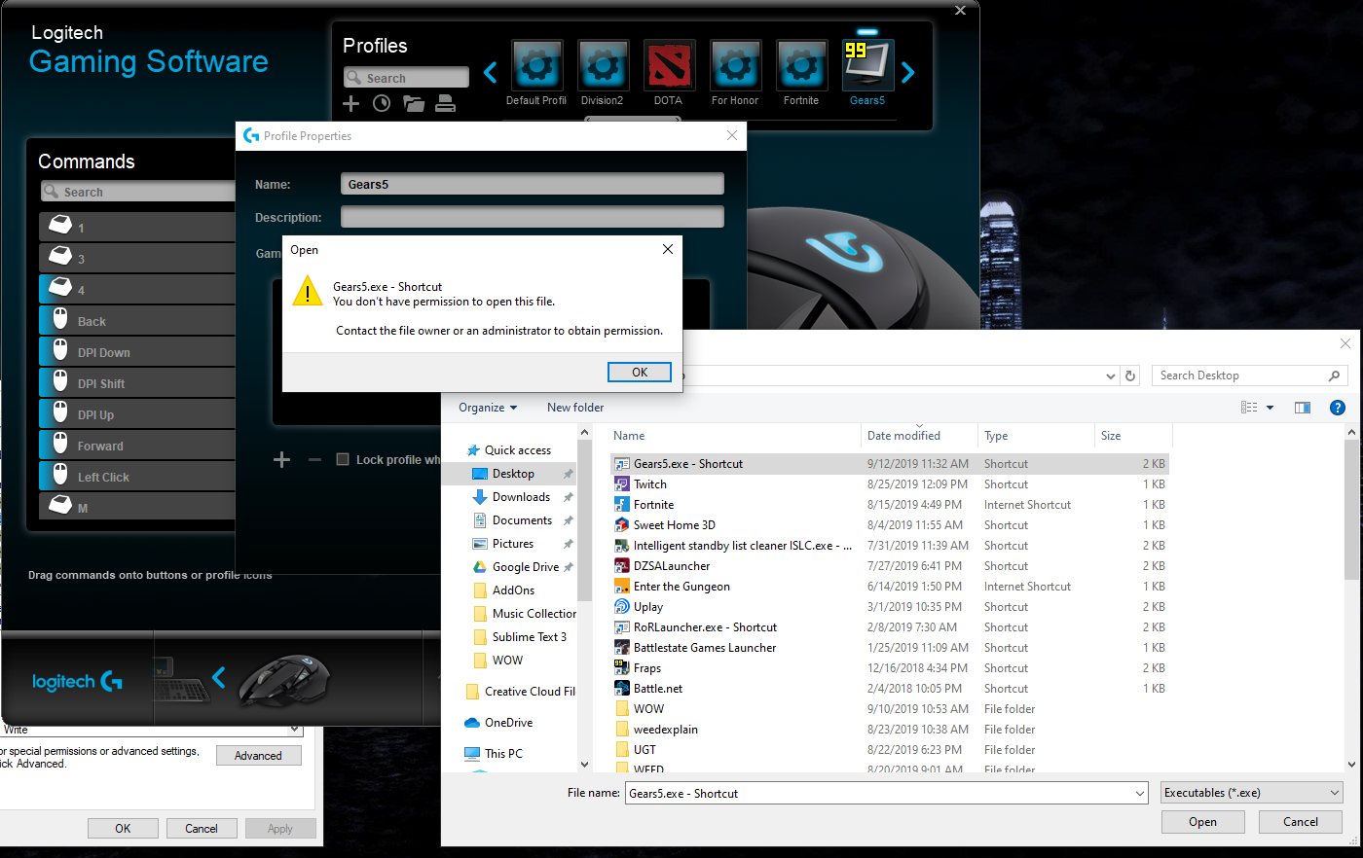The height and width of the screenshot is (858, 1363).
Task: Click Cancel in the properties window
Action: 202,829
